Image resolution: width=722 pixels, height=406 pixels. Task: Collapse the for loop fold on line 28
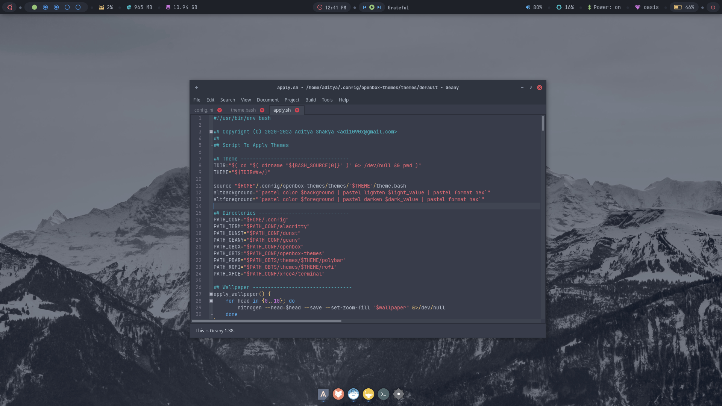click(211, 301)
